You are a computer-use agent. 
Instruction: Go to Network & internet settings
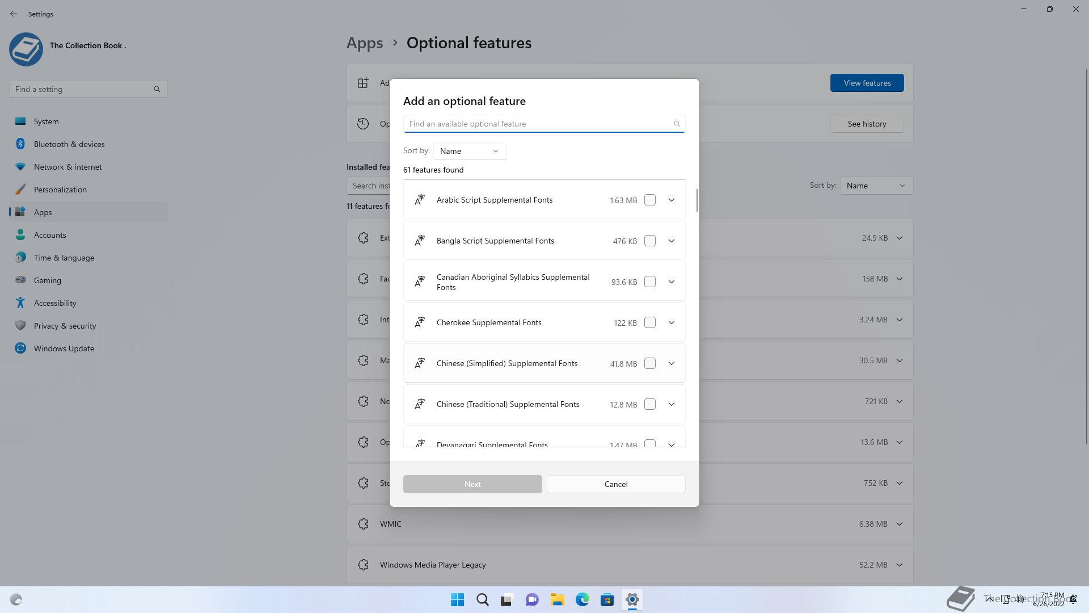coord(88,167)
